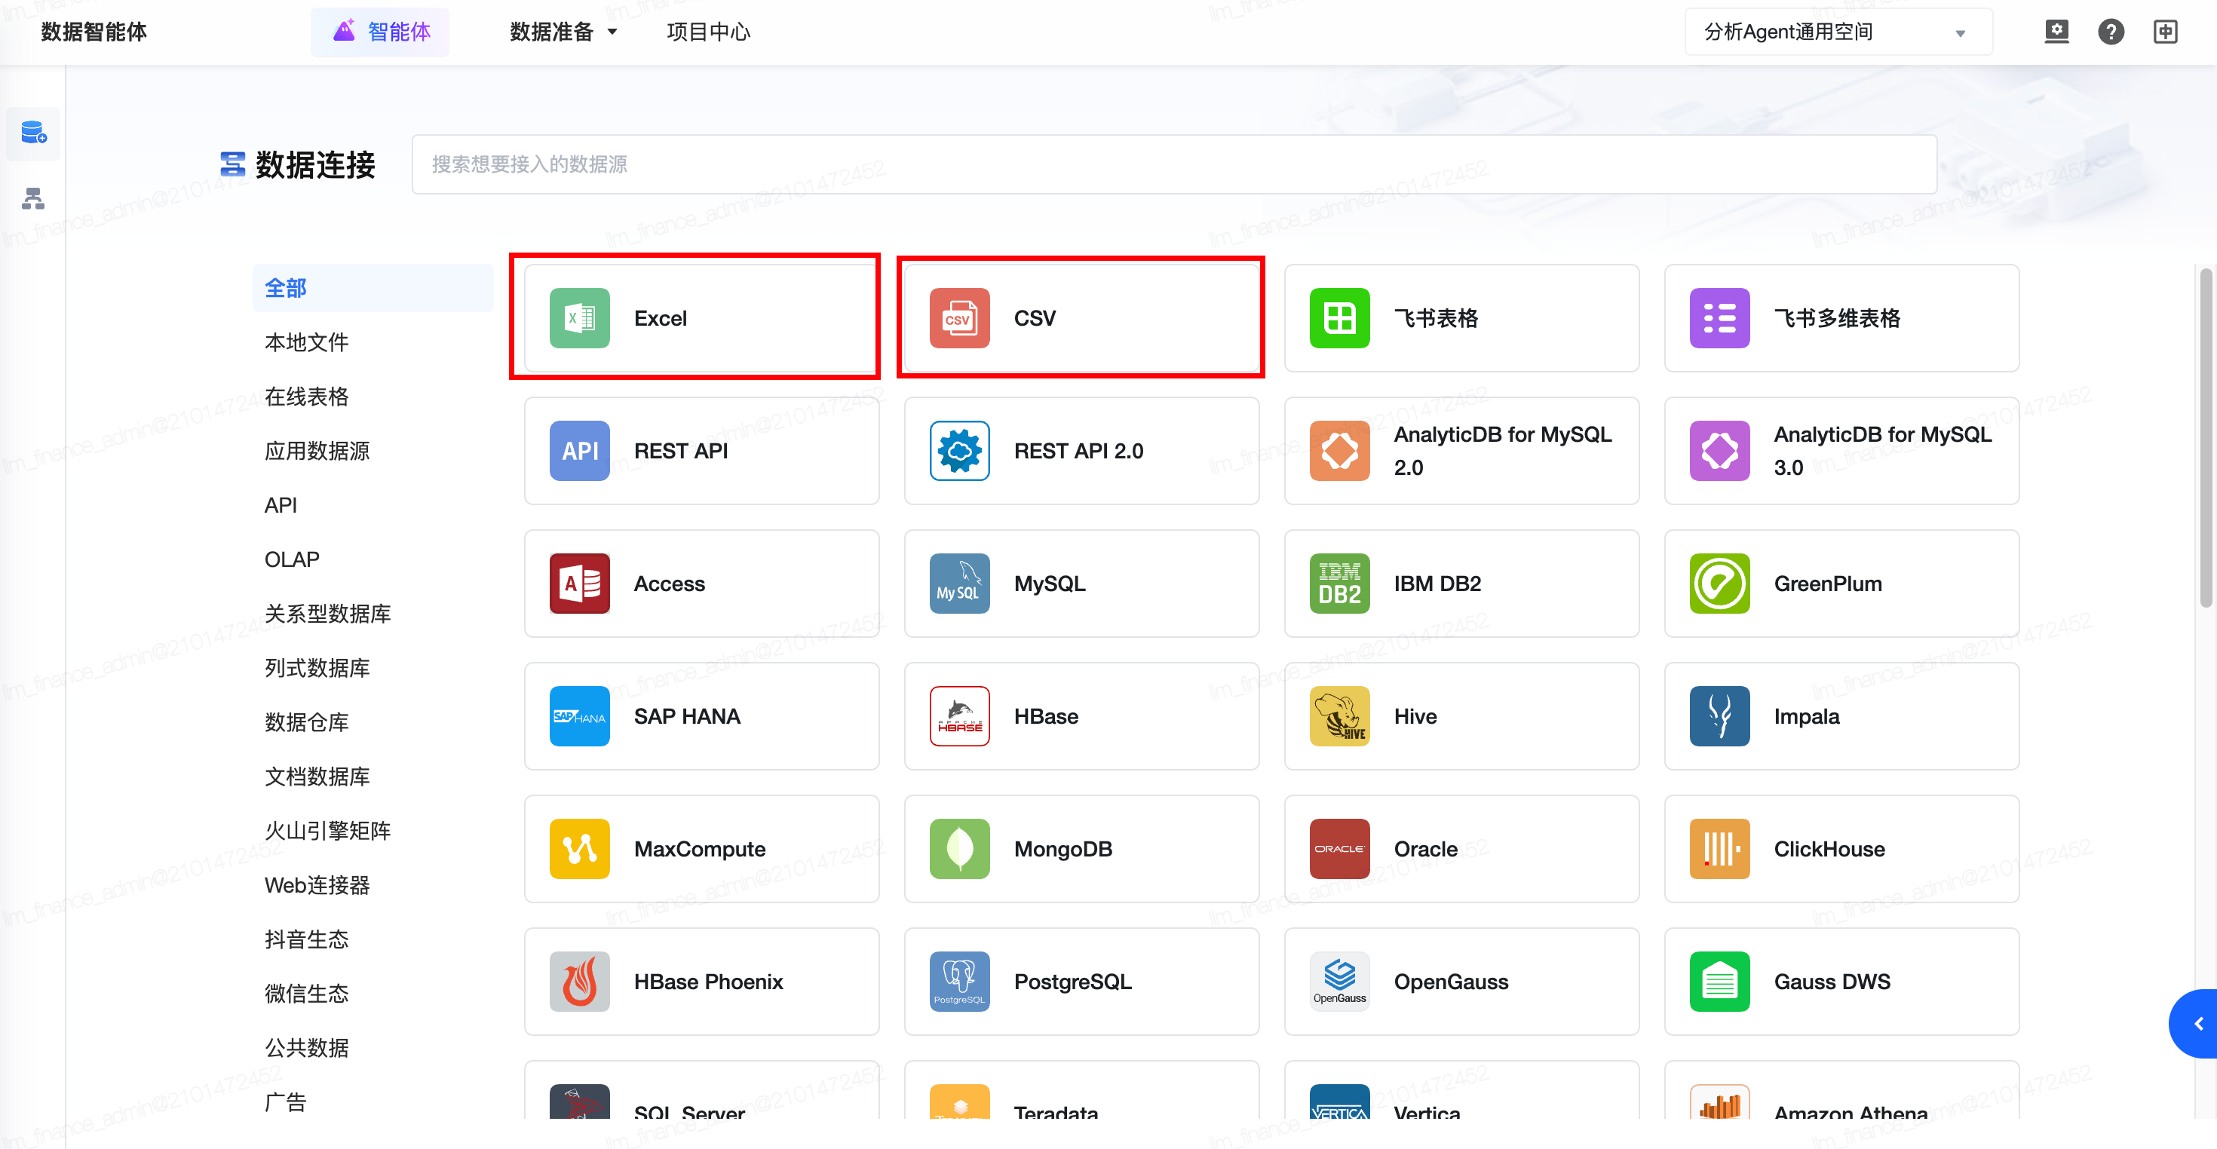Select the HBase Phoenix card

[701, 981]
